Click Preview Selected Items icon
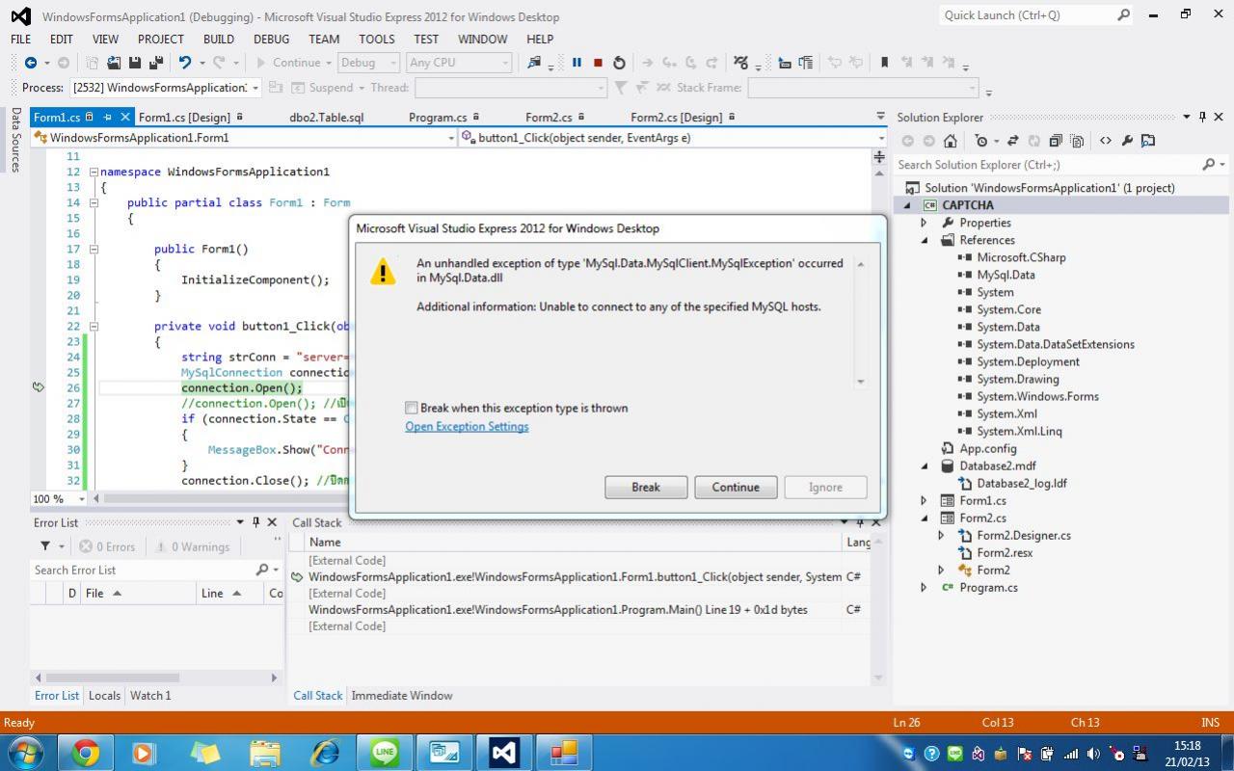This screenshot has height=771, width=1234. point(1147,141)
